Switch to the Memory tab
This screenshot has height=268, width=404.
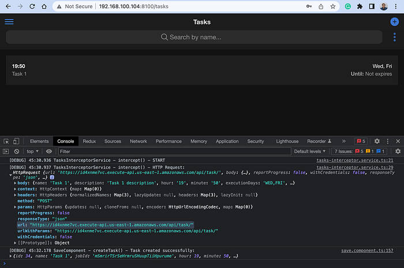199,142
